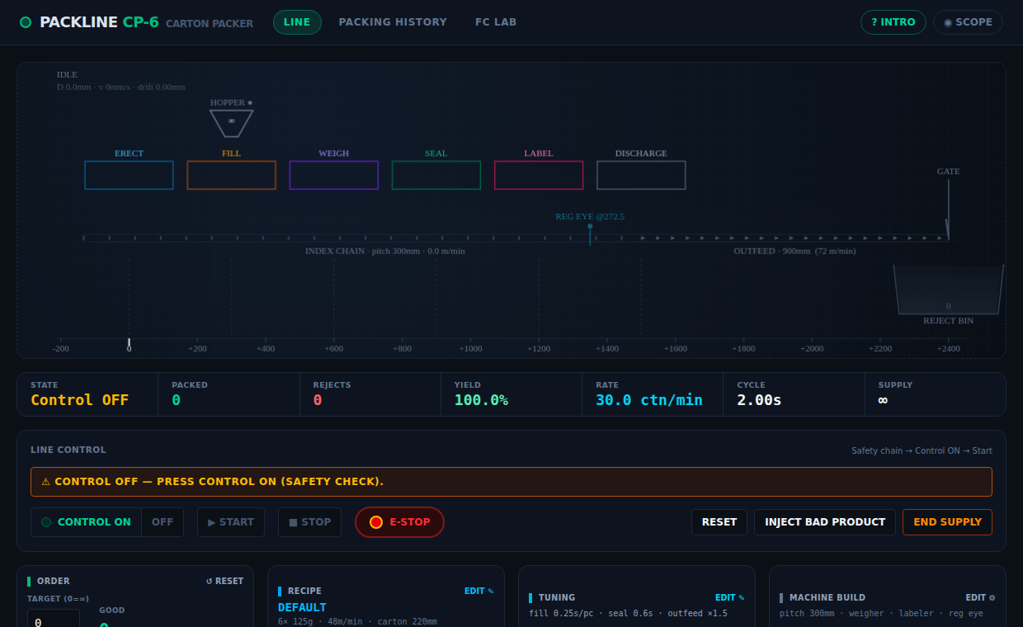Edit the MACHINE BUILD configuration
This screenshot has height=627, width=1023.
[x=980, y=597]
